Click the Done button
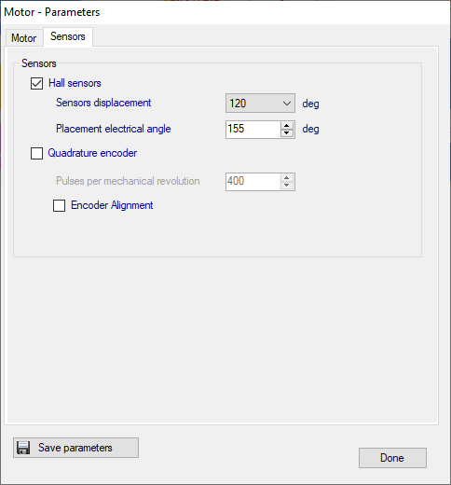 coord(392,458)
